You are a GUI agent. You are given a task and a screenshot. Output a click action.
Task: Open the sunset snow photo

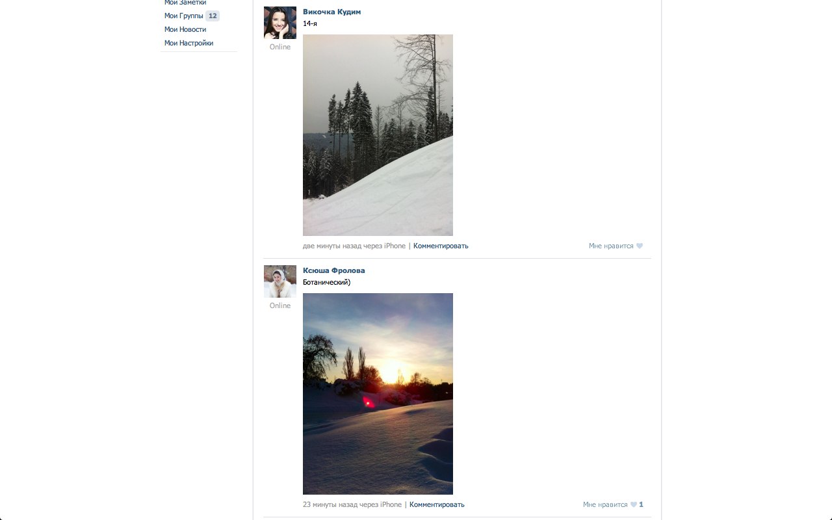tap(378, 394)
